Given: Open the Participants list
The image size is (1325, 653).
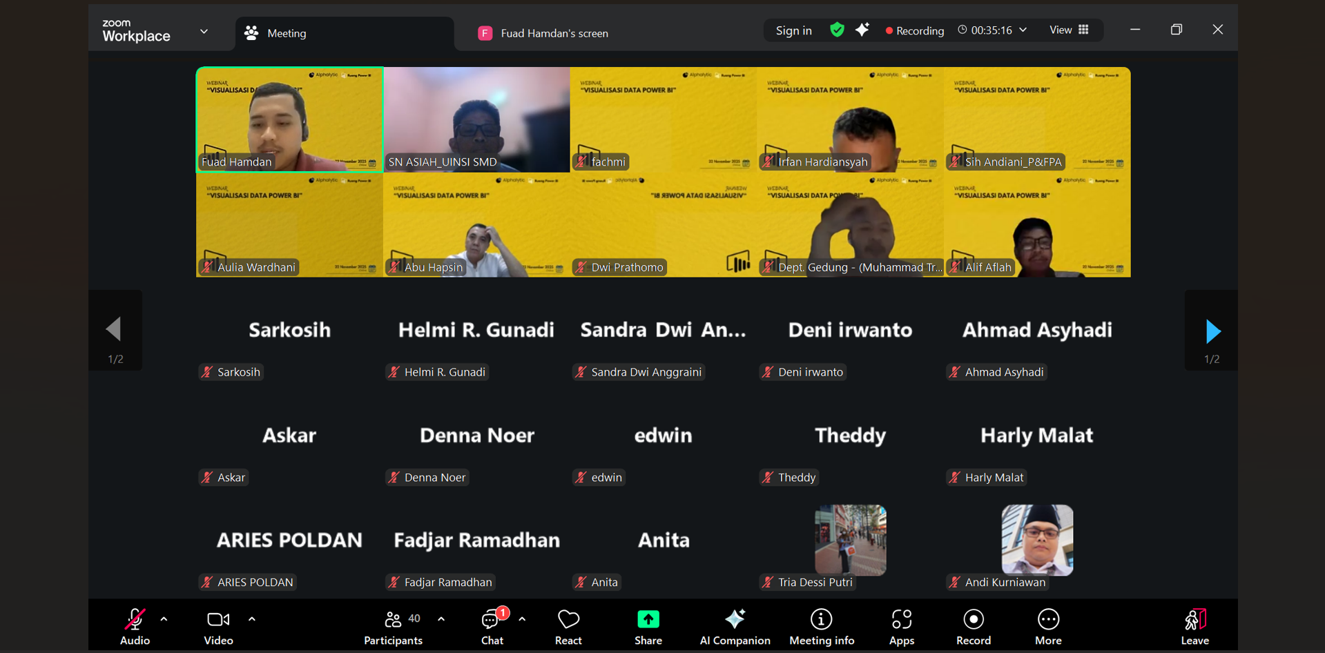Looking at the screenshot, I should point(394,627).
